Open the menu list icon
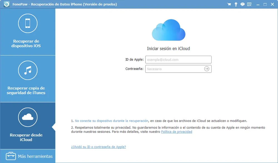Image resolution: width=278 pixels, height=163 pixels. pos(249,4)
